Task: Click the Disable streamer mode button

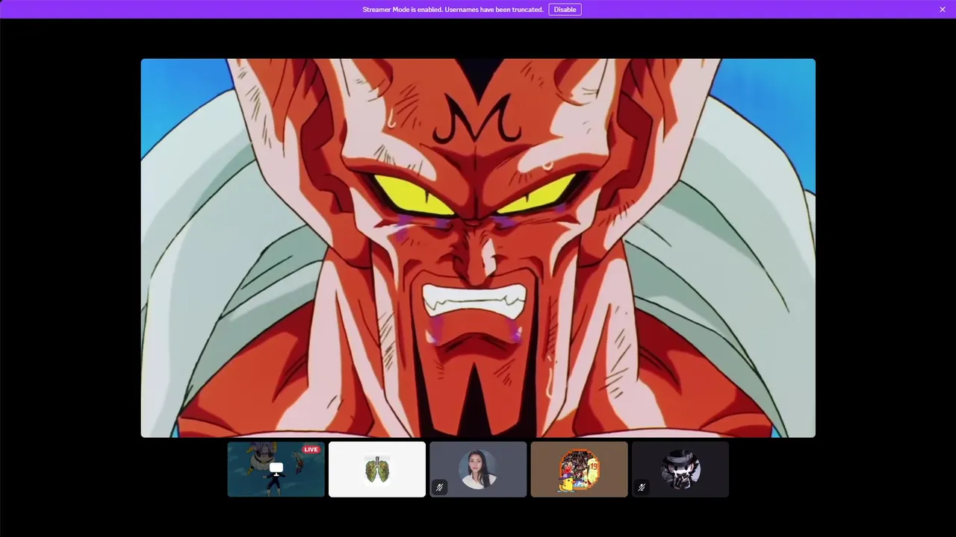Action: (x=565, y=10)
